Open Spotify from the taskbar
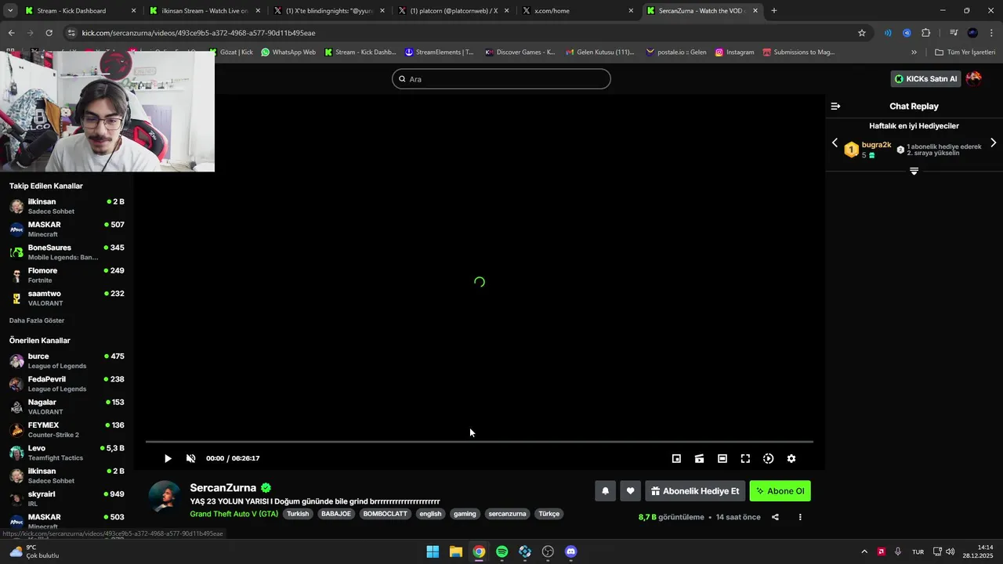 [501, 551]
